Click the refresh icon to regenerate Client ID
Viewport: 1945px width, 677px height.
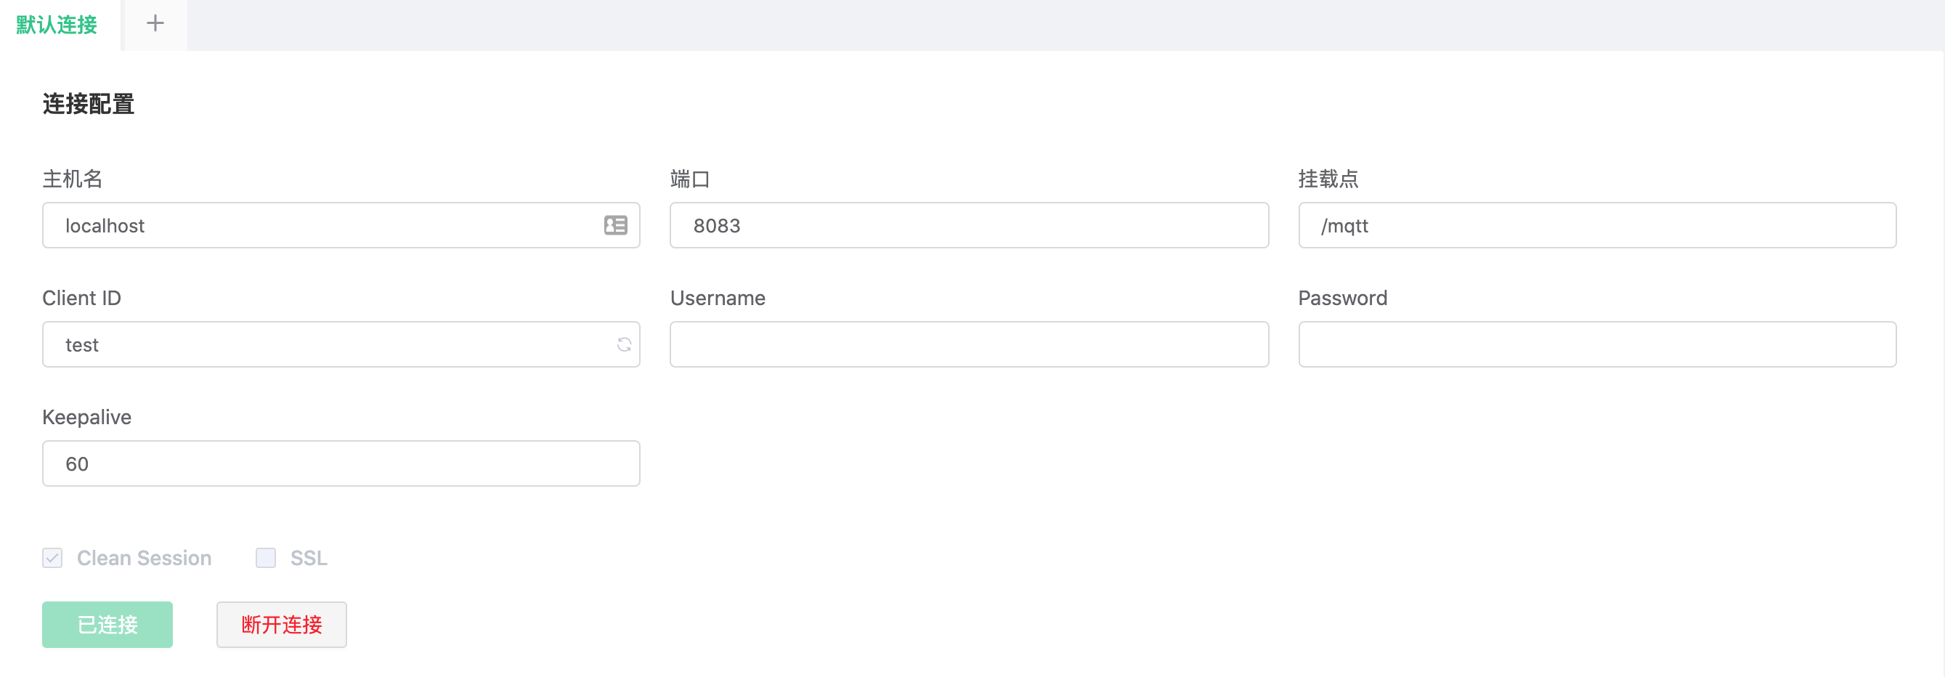click(x=624, y=344)
